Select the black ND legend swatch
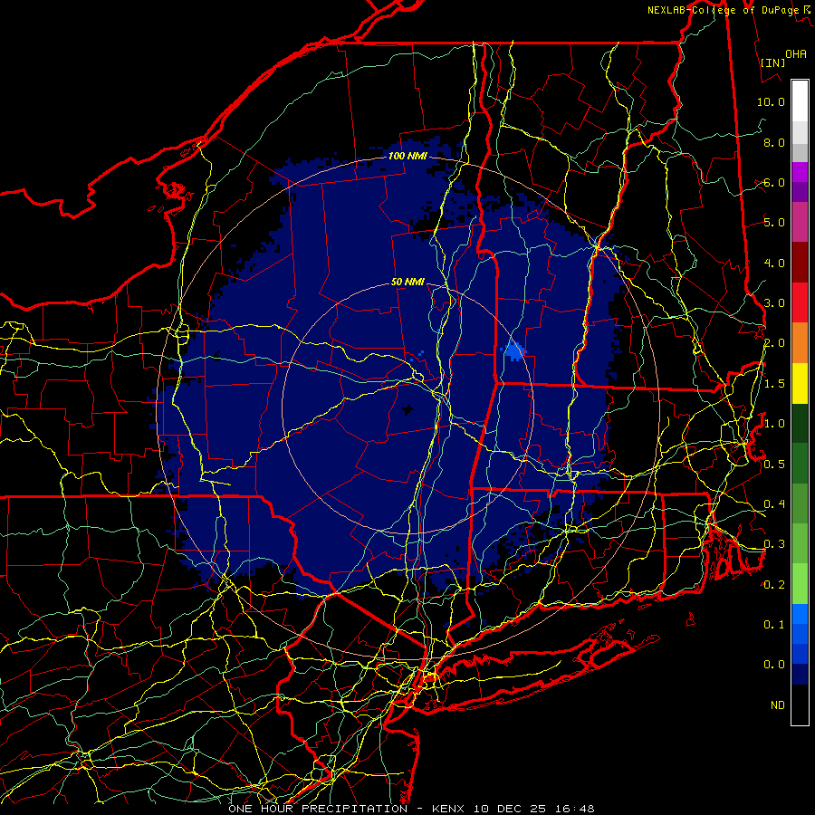 tap(800, 705)
